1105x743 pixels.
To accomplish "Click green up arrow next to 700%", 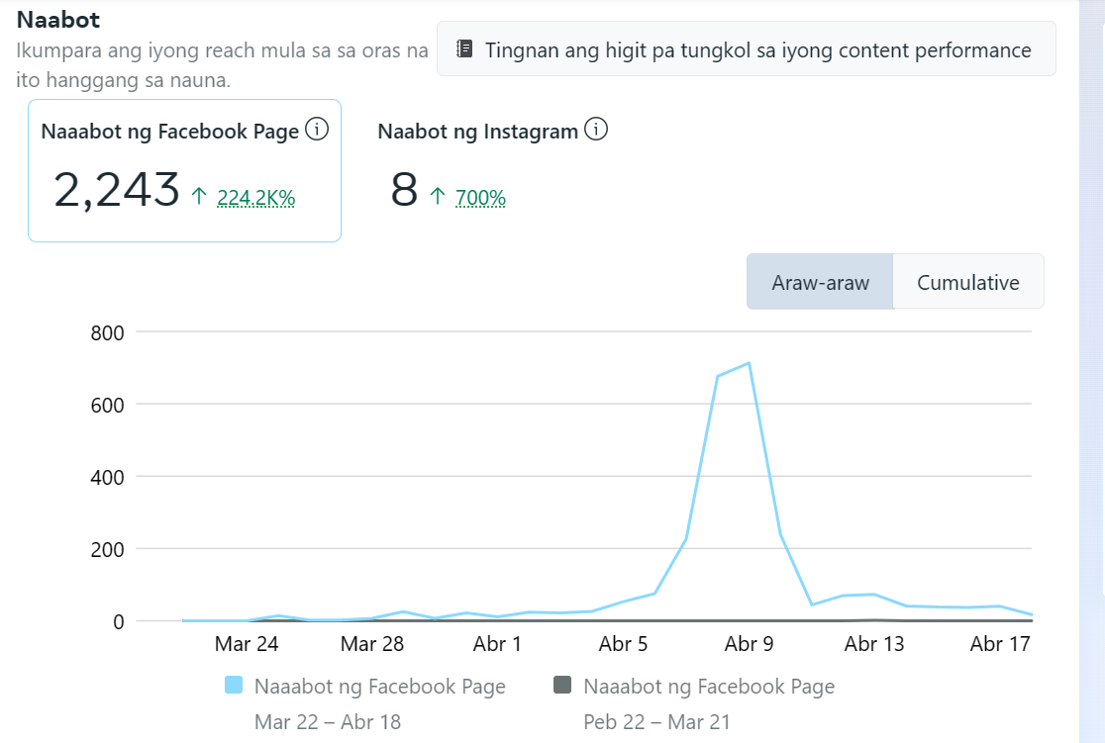I will [x=438, y=197].
